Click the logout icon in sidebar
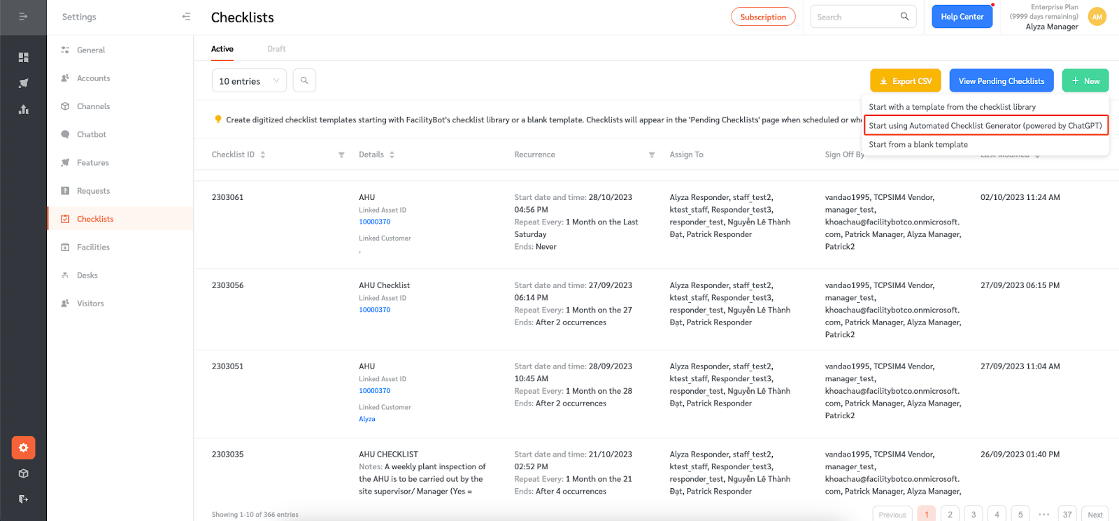Image resolution: width=1119 pixels, height=521 pixels. pos(23,499)
